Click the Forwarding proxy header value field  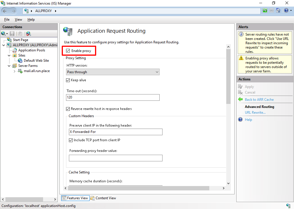click(115, 158)
